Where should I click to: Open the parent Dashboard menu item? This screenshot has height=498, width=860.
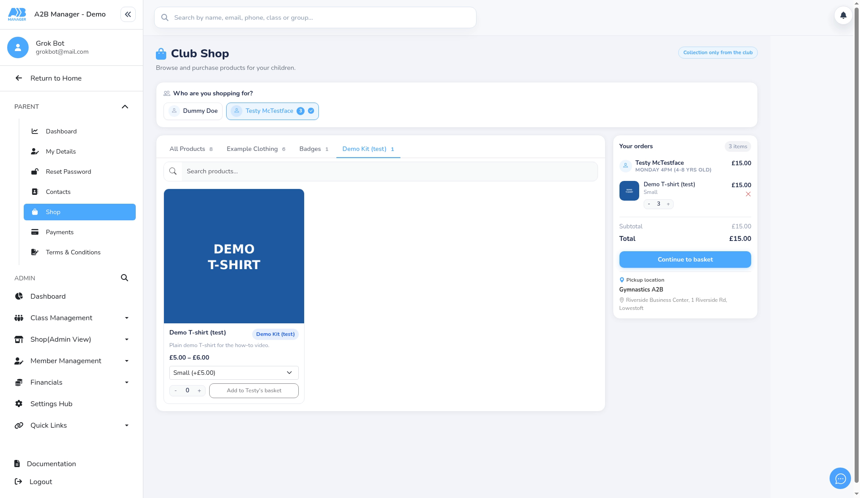click(x=80, y=131)
